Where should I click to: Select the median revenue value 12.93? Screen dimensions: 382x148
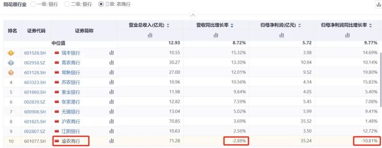[174, 43]
